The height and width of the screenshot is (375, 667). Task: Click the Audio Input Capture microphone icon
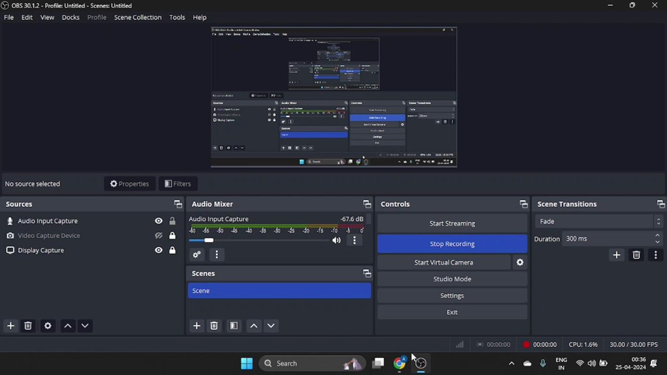point(10,221)
